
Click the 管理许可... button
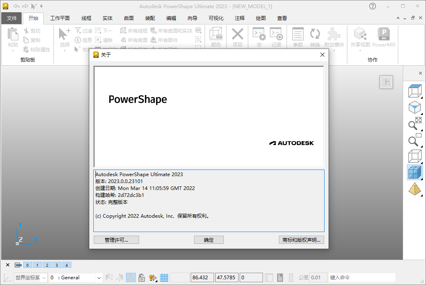(116, 240)
